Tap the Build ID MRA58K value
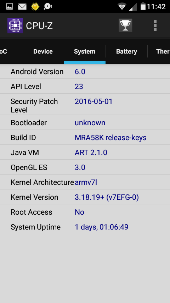Screen dimensions: 170x303 click(110, 138)
